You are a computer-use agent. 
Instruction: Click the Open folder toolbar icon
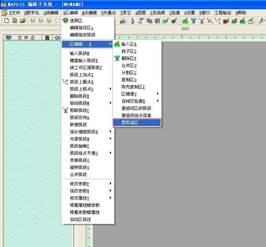pos(23,21)
